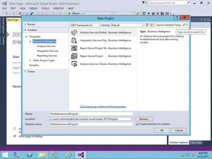Expand the Recent templates section

[x=25, y=24]
